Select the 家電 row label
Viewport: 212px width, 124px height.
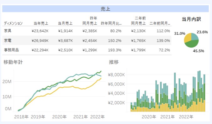coord(8,40)
